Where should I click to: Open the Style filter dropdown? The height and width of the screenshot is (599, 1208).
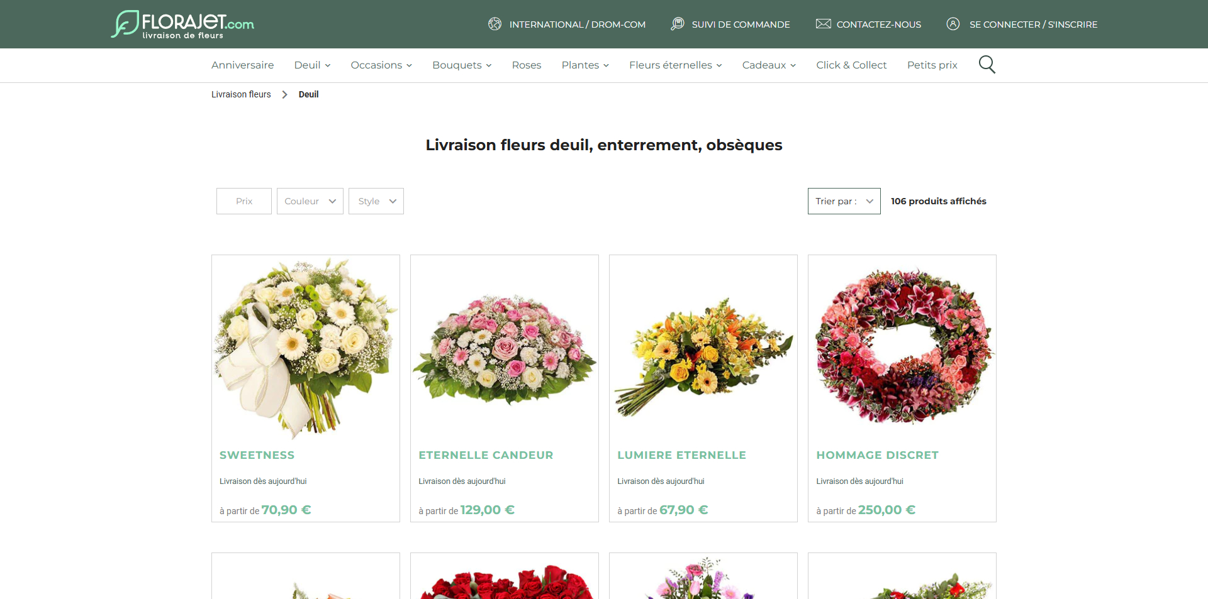click(376, 201)
